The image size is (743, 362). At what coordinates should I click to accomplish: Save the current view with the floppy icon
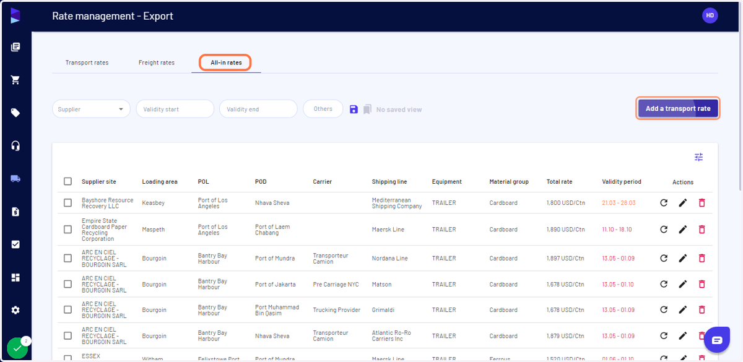pyautogui.click(x=354, y=109)
